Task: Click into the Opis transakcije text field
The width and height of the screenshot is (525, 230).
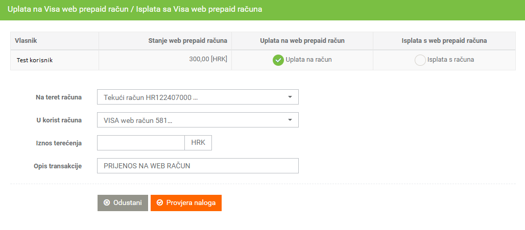Action: pyautogui.click(x=198, y=166)
